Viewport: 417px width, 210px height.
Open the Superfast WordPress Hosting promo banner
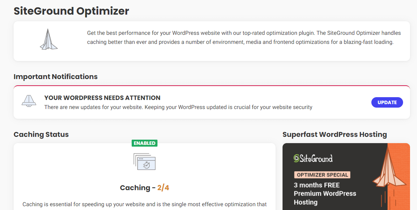coord(346,176)
